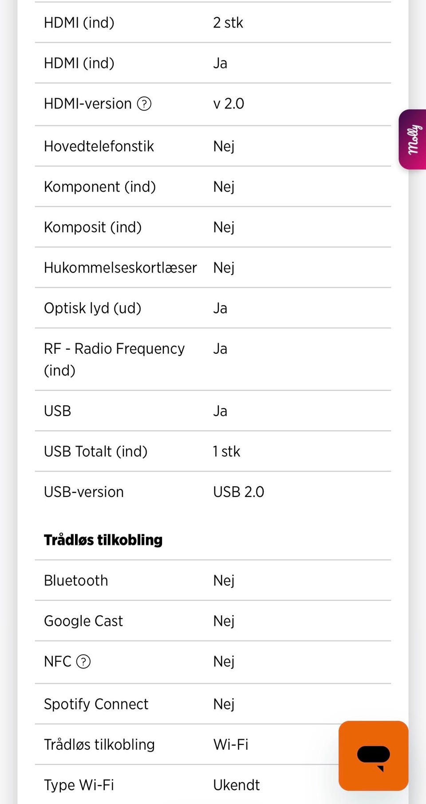Select the Komposit (ind) label
Screen dimensions: 426x804
(x=93, y=227)
